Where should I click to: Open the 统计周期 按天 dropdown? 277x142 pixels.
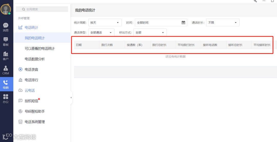[105, 22]
